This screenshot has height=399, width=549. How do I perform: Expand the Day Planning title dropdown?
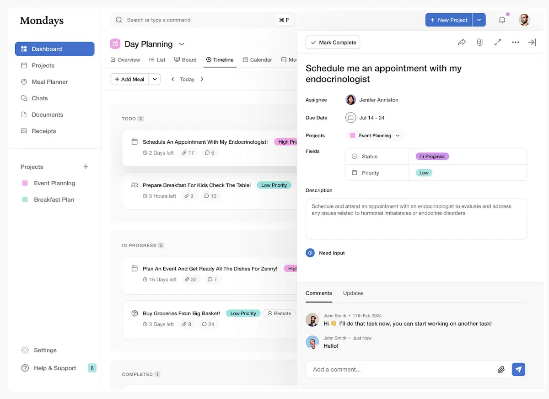point(182,44)
